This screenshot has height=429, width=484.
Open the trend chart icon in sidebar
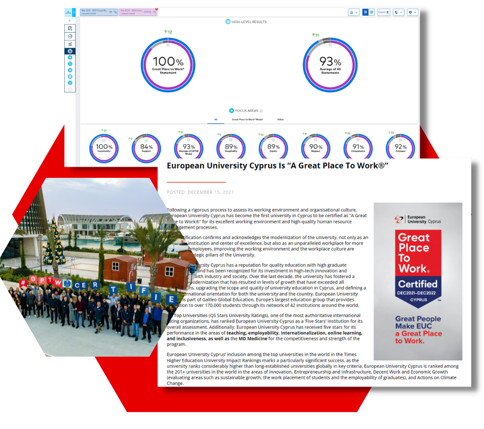click(x=70, y=44)
